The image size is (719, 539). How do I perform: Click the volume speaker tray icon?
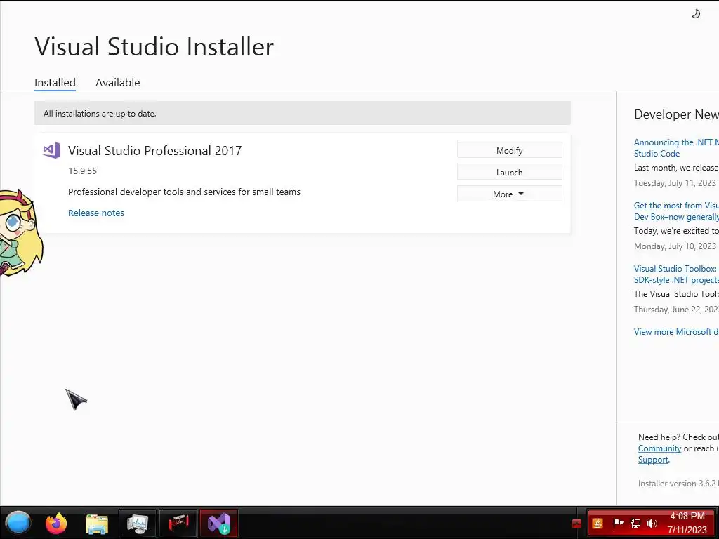(x=652, y=523)
